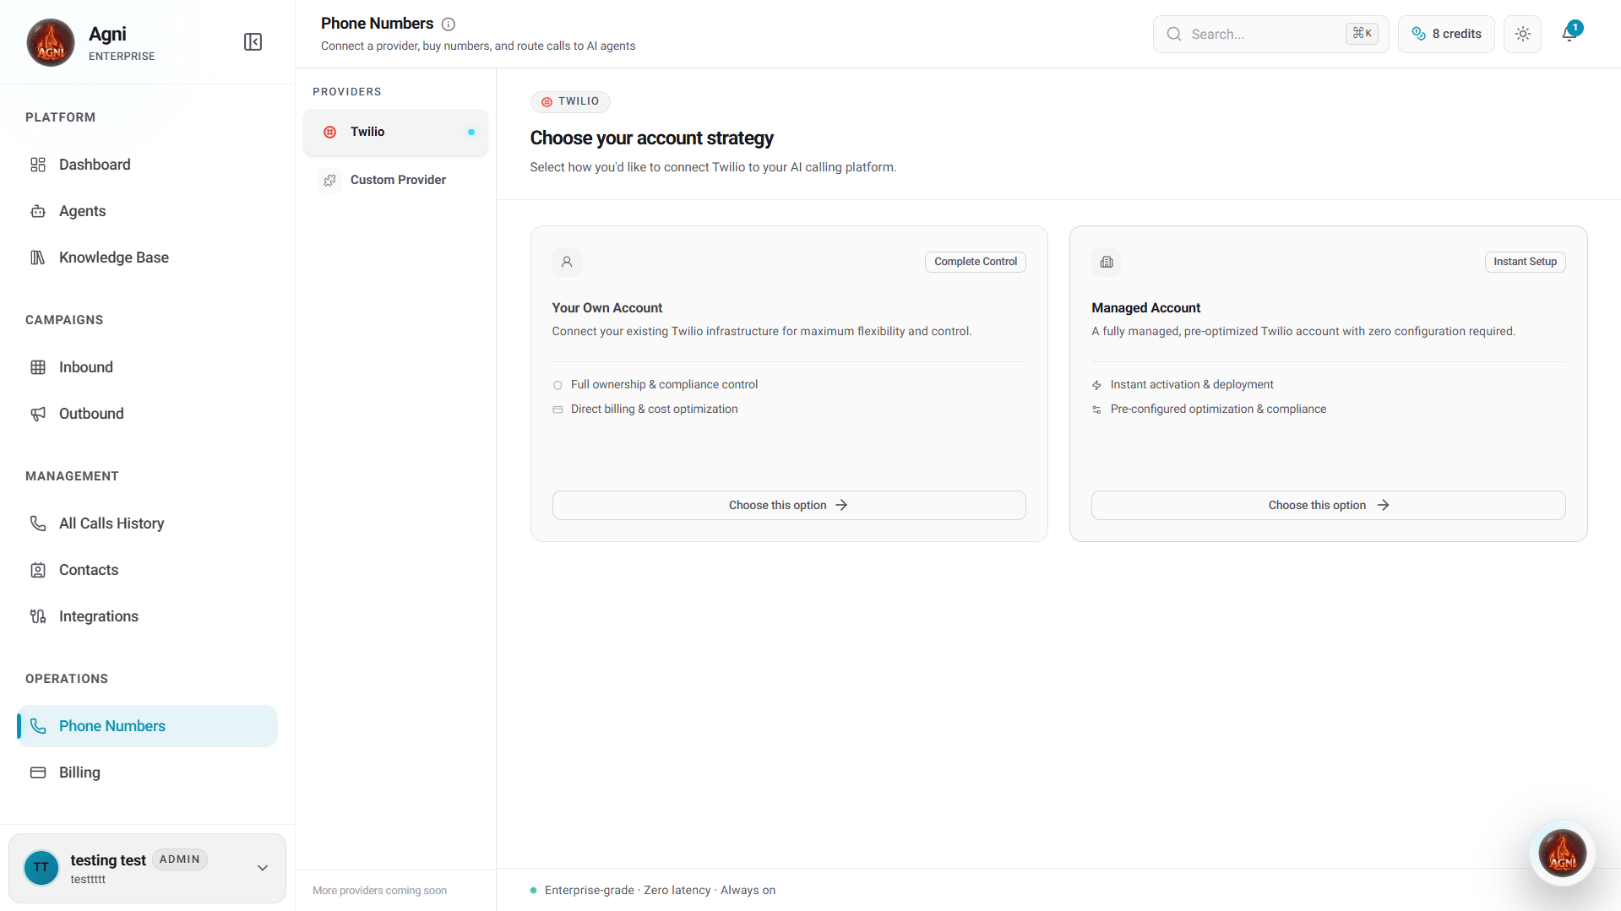View All Calls History
This screenshot has width=1621, height=911.
[147, 523]
